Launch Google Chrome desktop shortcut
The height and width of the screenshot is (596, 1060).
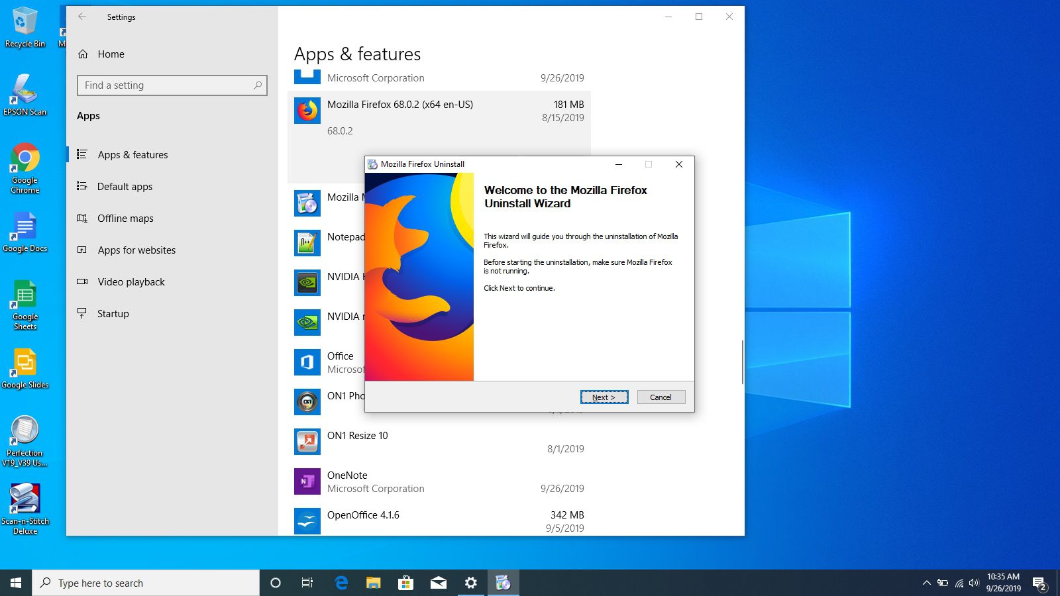(25, 168)
